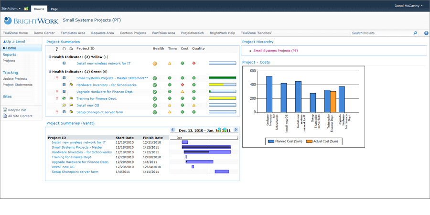The width and height of the screenshot is (430, 215).
Task: Open TrialZone 'Sandbox' navigation item
Action: click(257, 33)
